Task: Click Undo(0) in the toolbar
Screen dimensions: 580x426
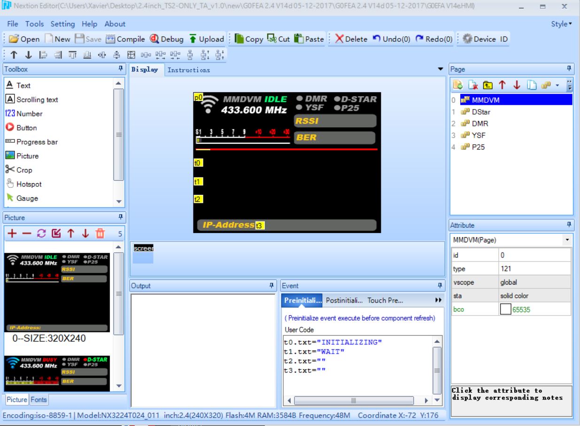Action: (391, 39)
